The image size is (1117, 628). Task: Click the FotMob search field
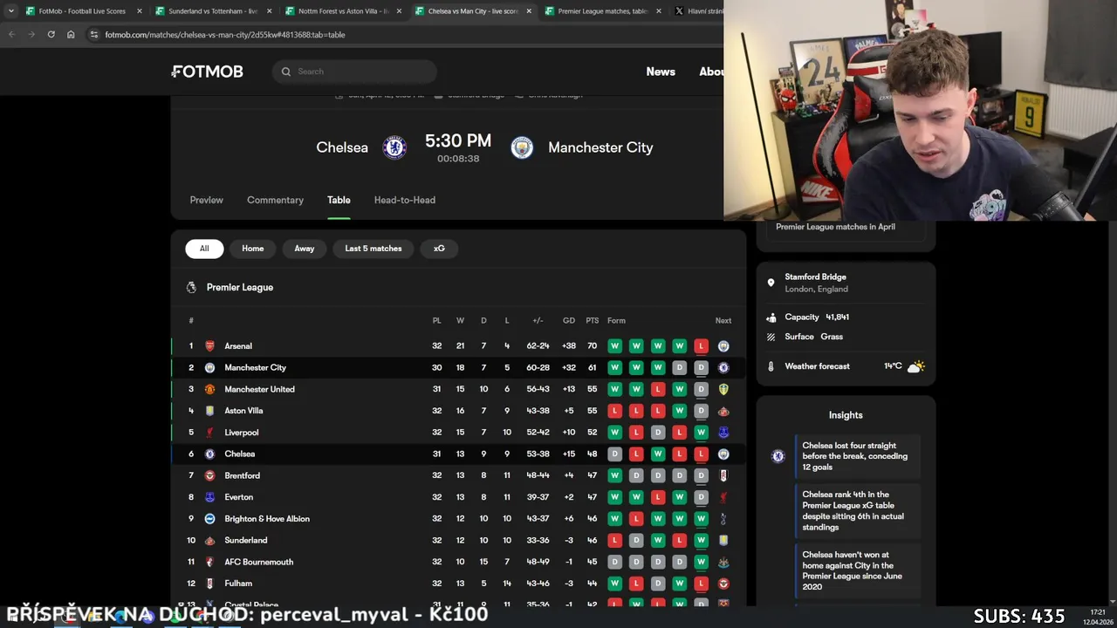(354, 72)
